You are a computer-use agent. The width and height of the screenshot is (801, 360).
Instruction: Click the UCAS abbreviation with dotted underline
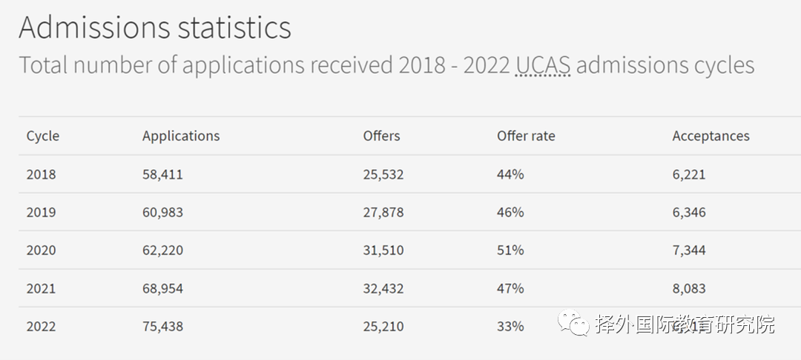click(542, 65)
